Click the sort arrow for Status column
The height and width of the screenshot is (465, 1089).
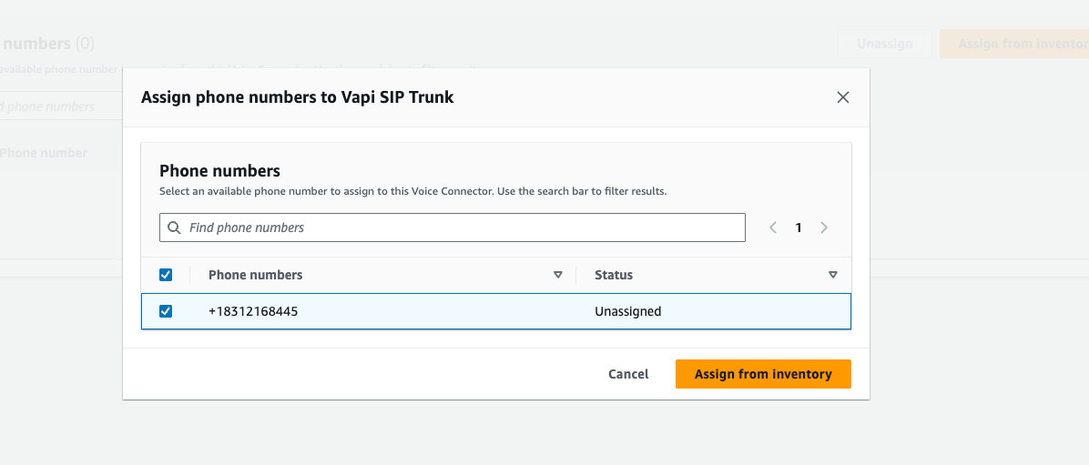[832, 275]
